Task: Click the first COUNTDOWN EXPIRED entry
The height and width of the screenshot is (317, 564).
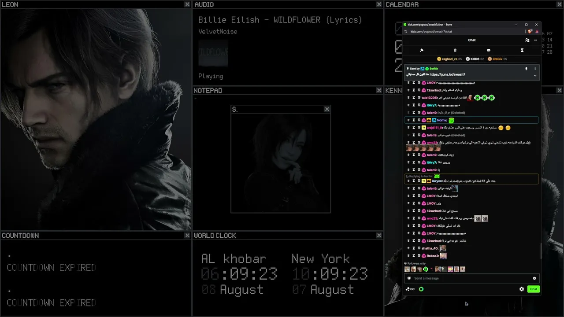Action: 51,268
